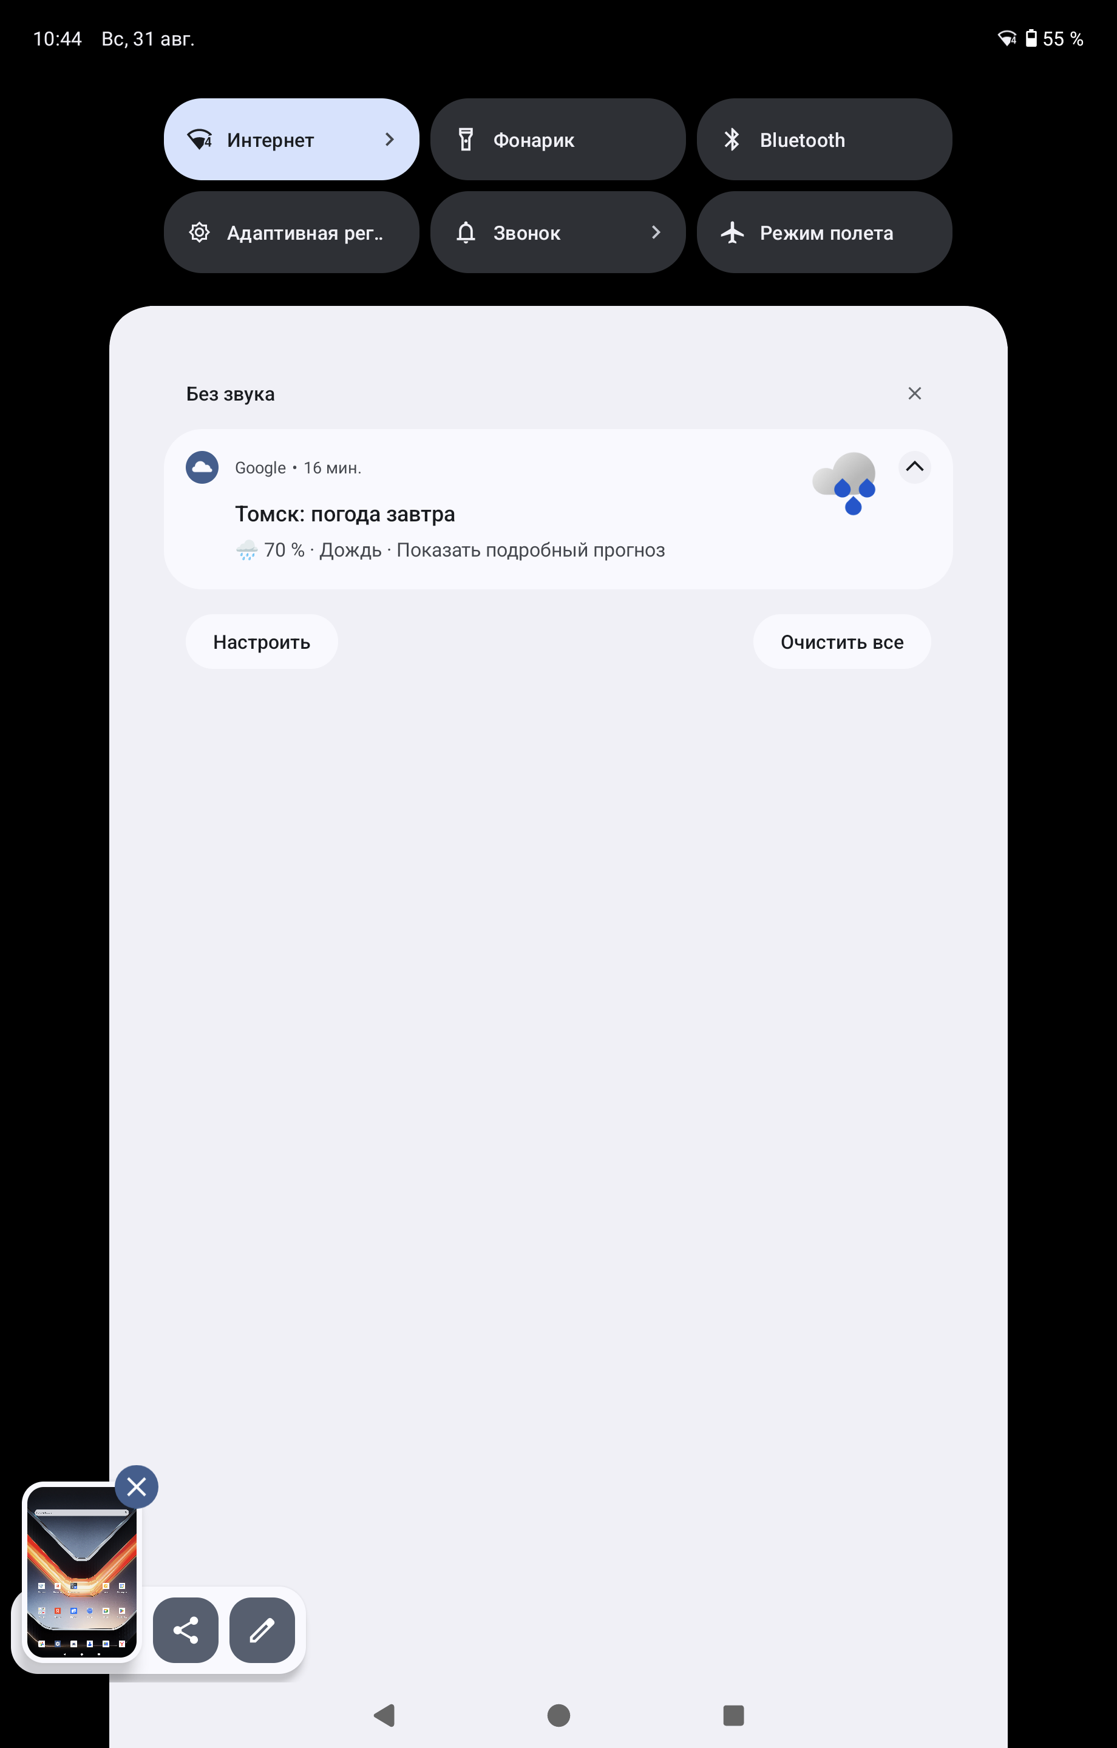Viewport: 1117px width, 1748px height.
Task: Dismiss the Без звука section
Action: [x=914, y=393]
